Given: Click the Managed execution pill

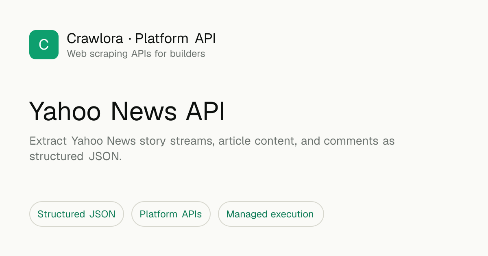Looking at the screenshot, I should point(271,214).
